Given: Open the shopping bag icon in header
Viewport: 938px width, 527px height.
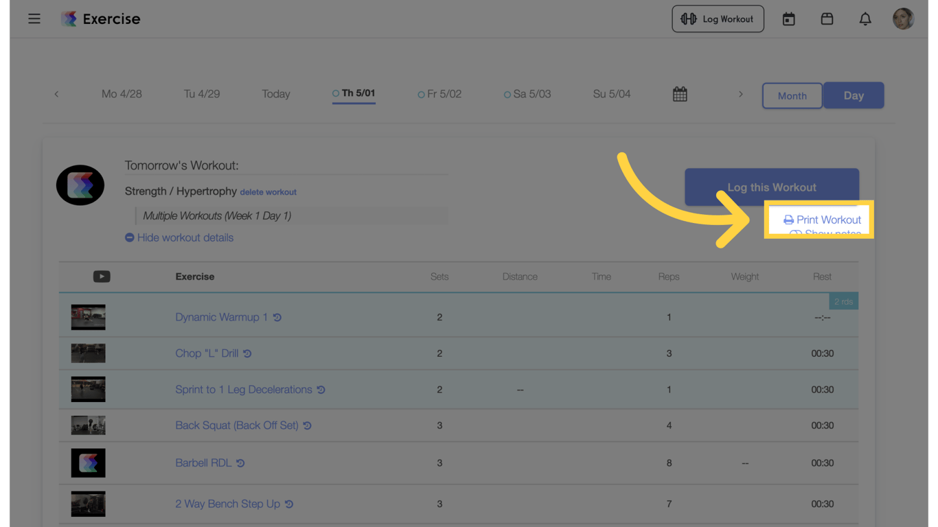Looking at the screenshot, I should (x=827, y=19).
